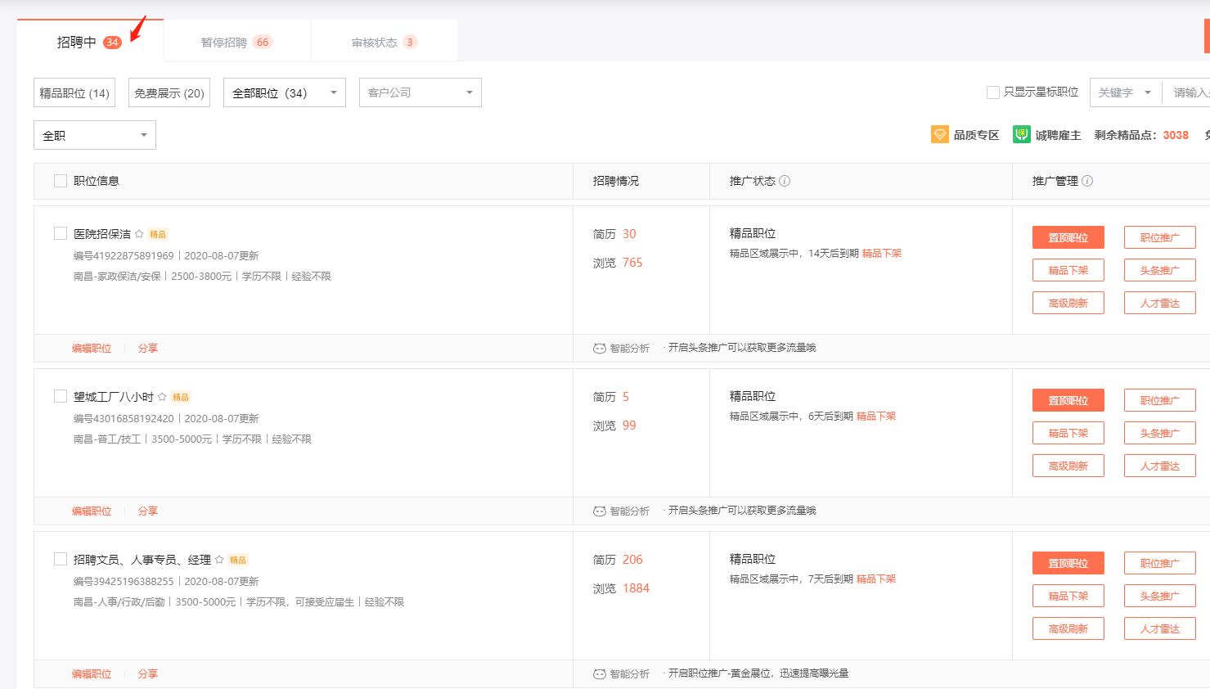This screenshot has height=689, width=1210.
Task: Switch to the 暂停招聘 tab
Action: pyautogui.click(x=236, y=43)
